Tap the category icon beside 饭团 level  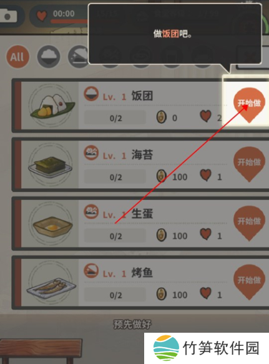(91, 94)
